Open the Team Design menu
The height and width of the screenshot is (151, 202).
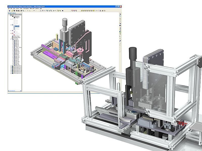26,8
